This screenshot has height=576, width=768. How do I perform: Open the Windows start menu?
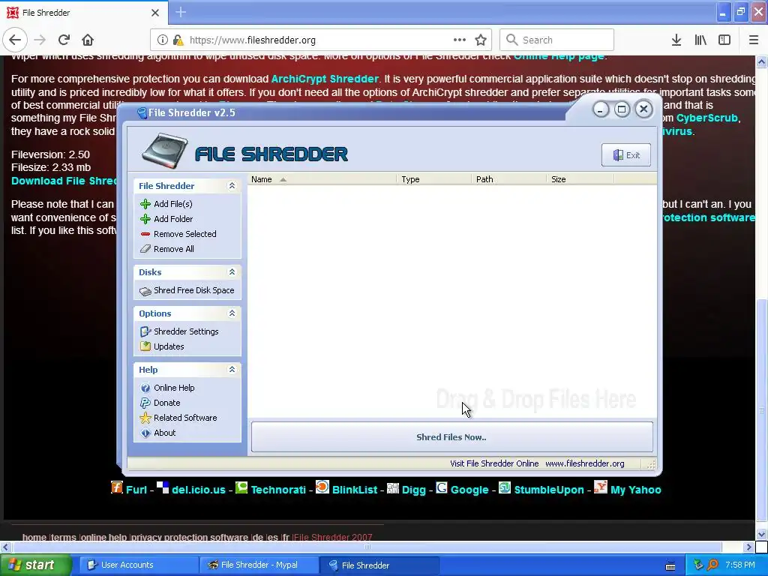point(35,565)
